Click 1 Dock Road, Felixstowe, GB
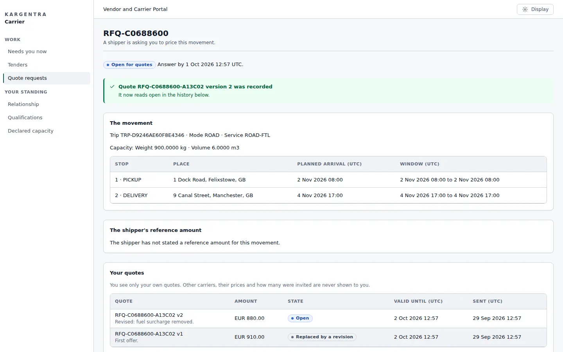Image resolution: width=563 pixels, height=352 pixels. pyautogui.click(x=209, y=180)
